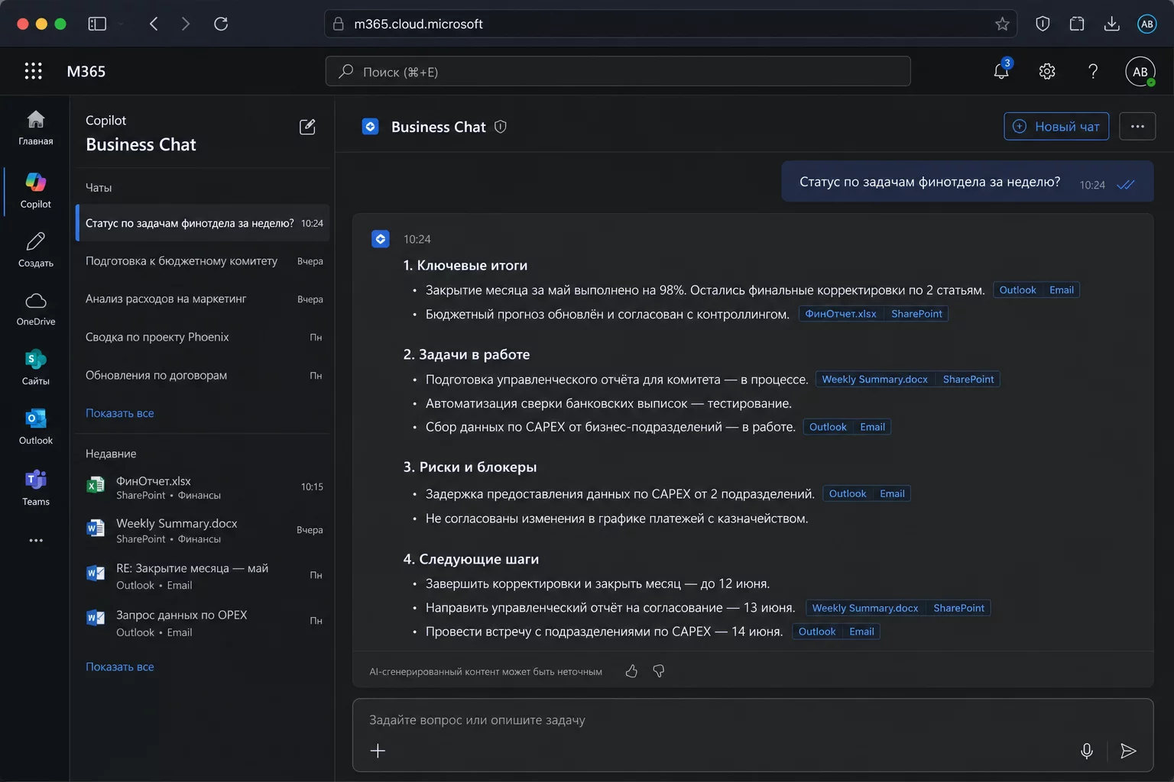Click browser tab overview icon
Image resolution: width=1174 pixels, height=782 pixels.
pos(1077,24)
